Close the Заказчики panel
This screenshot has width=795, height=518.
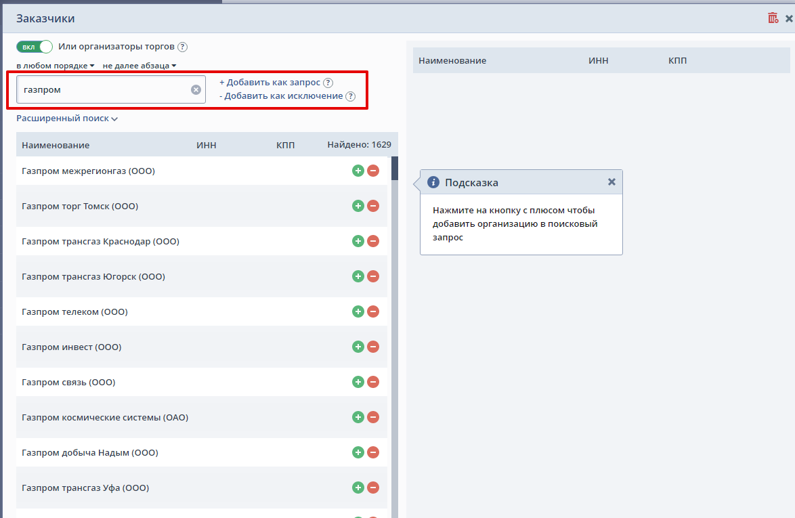click(x=789, y=19)
